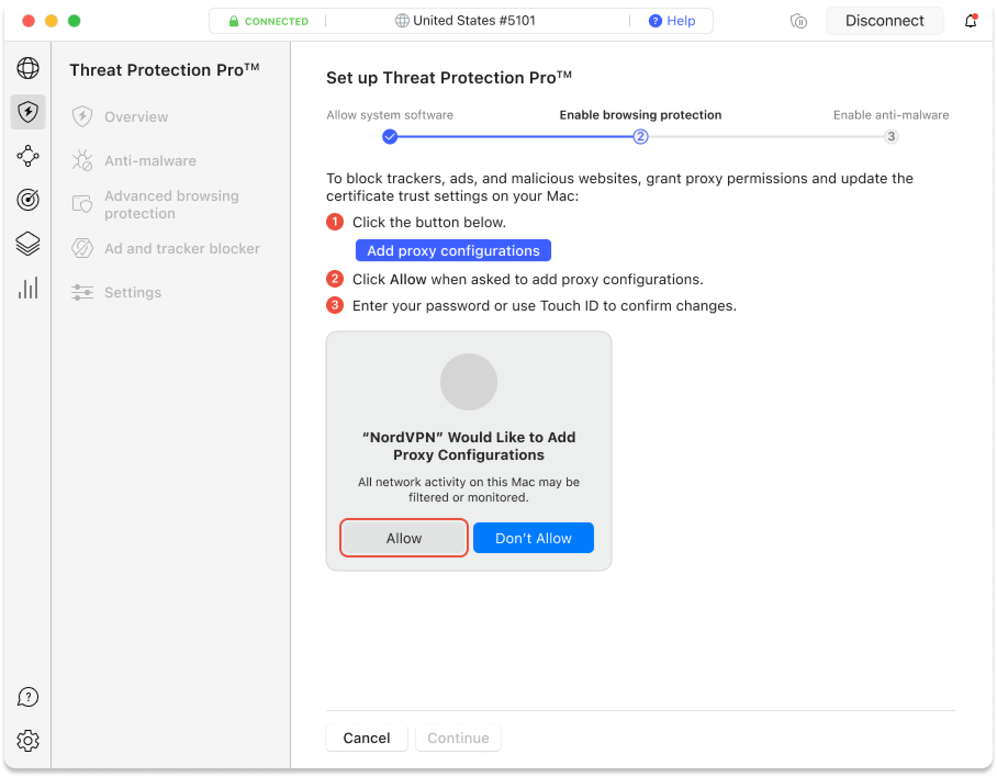The width and height of the screenshot is (997, 777).
Task: Go to Overview in Threat Protection menu
Action: [x=136, y=117]
